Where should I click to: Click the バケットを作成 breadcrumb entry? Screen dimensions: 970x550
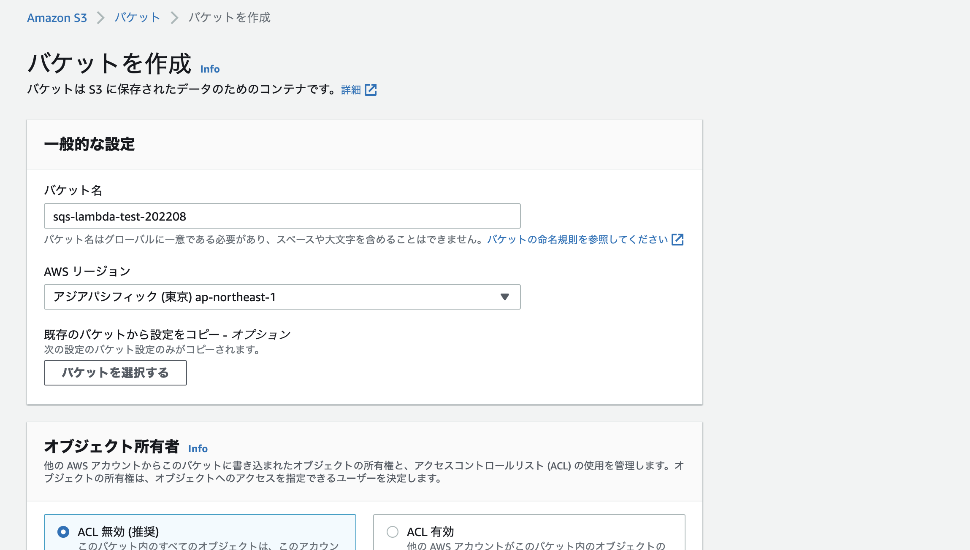pos(230,18)
